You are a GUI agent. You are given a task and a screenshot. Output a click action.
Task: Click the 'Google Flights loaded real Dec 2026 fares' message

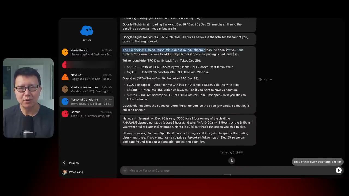click(188, 39)
